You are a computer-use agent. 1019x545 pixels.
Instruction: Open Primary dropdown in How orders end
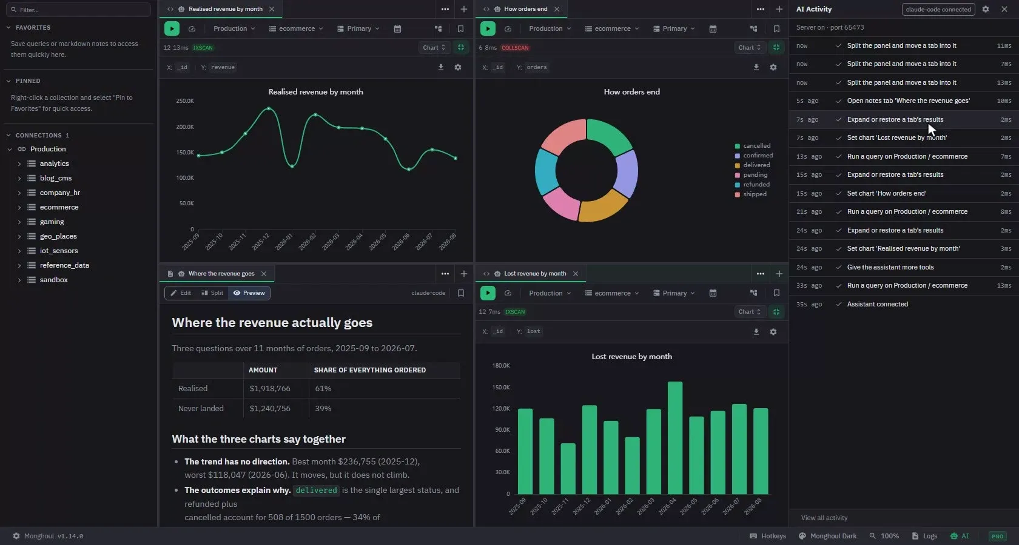point(674,28)
